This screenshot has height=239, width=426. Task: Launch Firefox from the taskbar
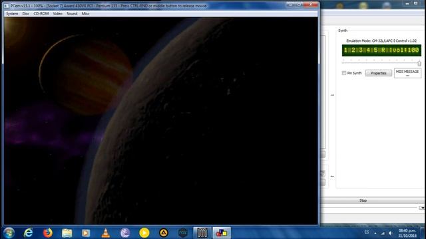pyautogui.click(x=47, y=233)
